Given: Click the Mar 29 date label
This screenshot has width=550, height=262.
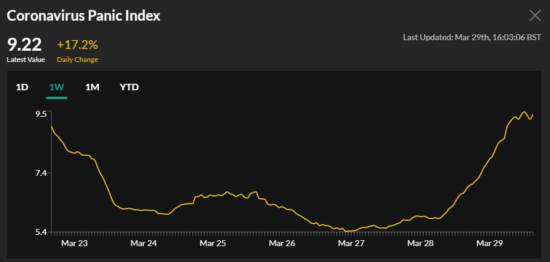Looking at the screenshot, I should coord(489,243).
